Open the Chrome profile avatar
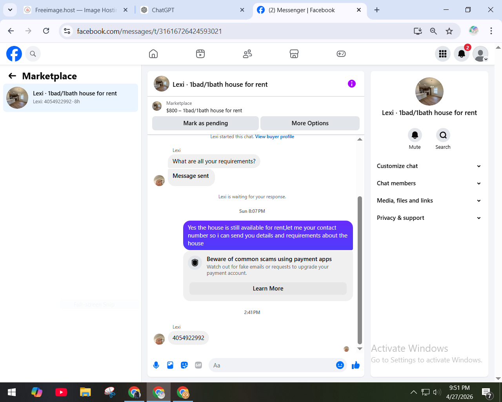This screenshot has height=402, width=502. (x=474, y=31)
